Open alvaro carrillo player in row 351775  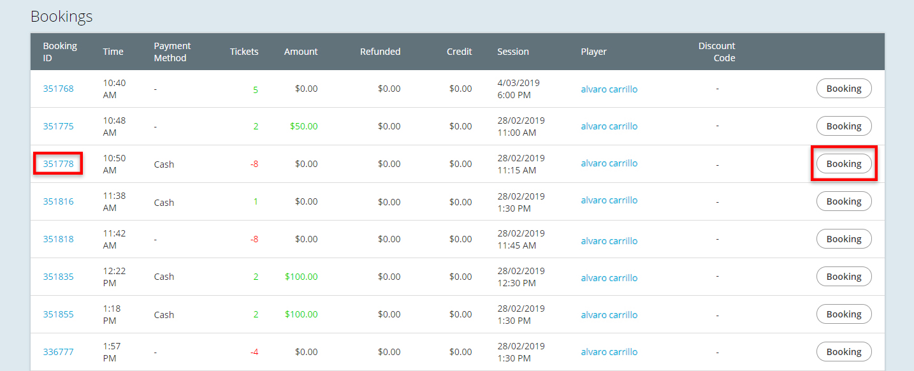click(x=609, y=126)
